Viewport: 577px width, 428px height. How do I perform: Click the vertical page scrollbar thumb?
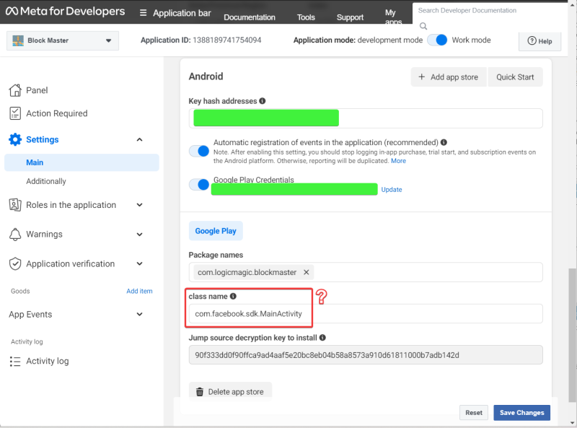tap(572, 335)
